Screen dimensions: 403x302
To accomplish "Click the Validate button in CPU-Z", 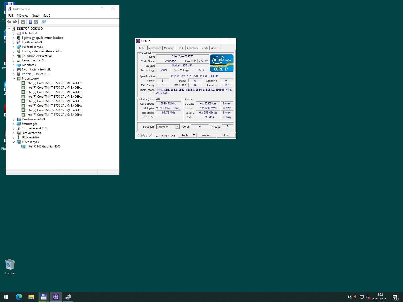I will pyautogui.click(x=206, y=135).
